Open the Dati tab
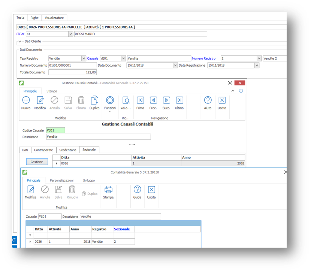The width and height of the screenshot is (311, 272). click(25, 150)
